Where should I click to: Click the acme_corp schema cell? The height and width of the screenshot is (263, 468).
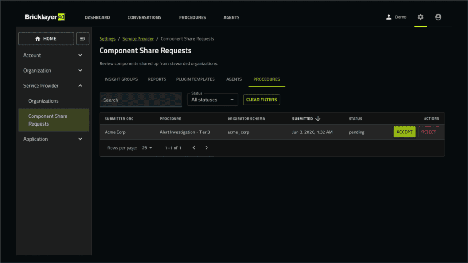pyautogui.click(x=238, y=132)
